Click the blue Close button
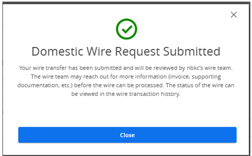 coord(127,135)
